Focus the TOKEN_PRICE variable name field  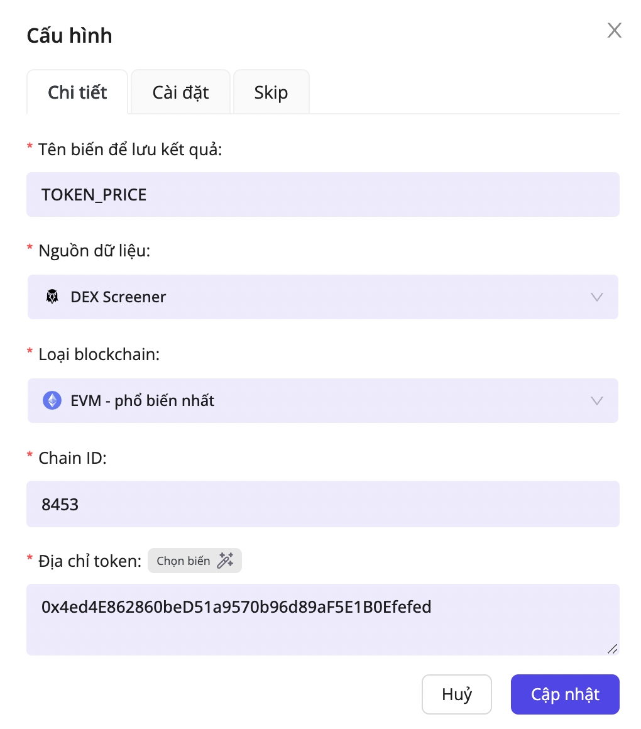(322, 195)
